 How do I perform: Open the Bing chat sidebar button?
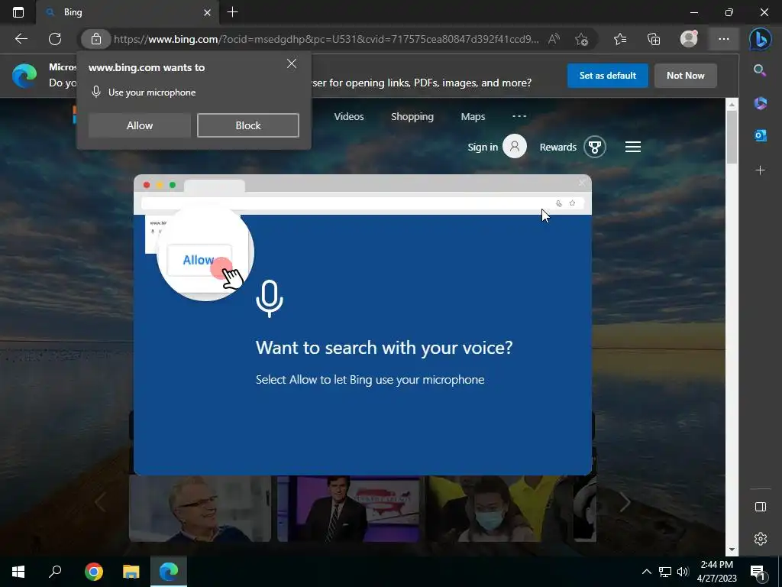(760, 40)
